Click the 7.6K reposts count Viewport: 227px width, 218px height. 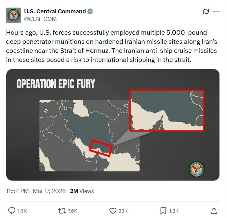[73, 211]
